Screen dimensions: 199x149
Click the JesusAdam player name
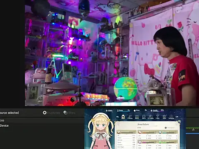(x=143, y=124)
